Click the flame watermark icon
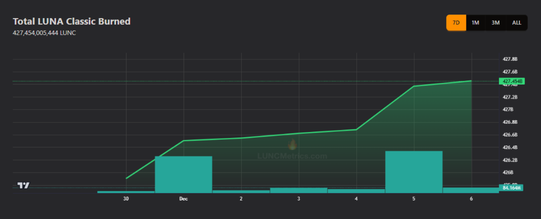Image resolution: width=541 pixels, height=219 pixels. click(x=292, y=145)
